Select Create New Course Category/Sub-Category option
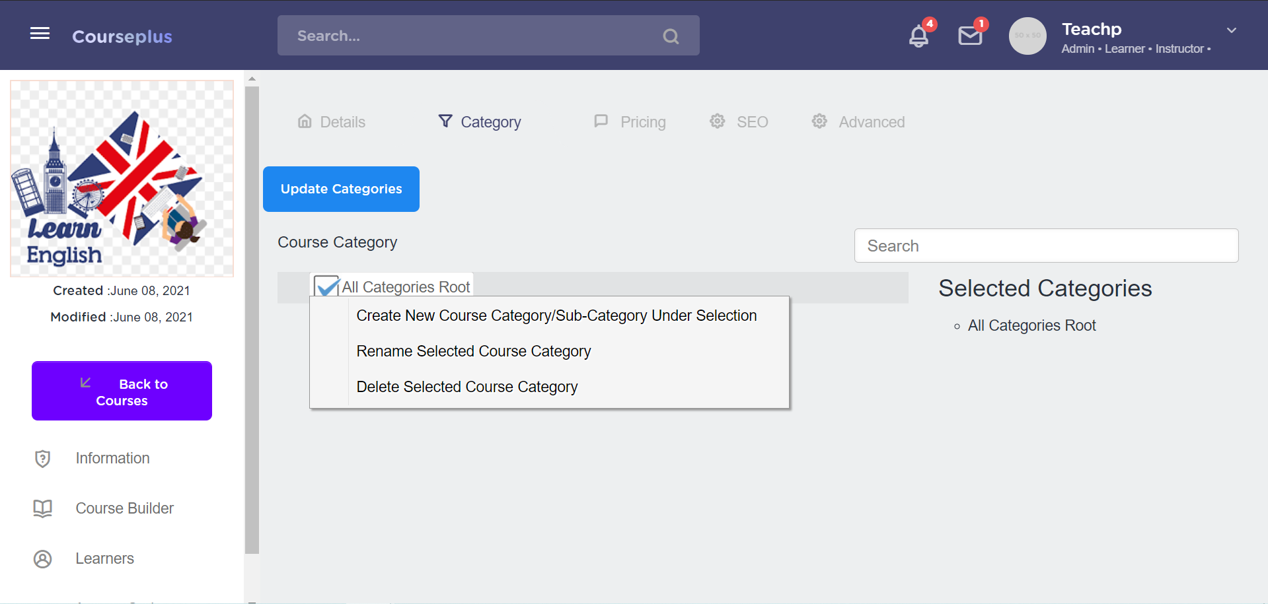The image size is (1268, 604). tap(556, 316)
